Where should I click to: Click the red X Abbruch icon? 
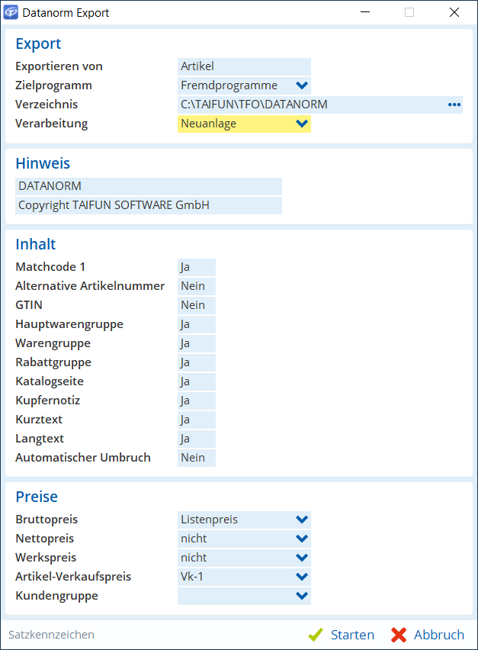coord(399,635)
